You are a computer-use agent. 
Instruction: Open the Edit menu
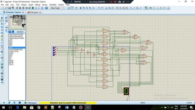click(x=7, y=5)
